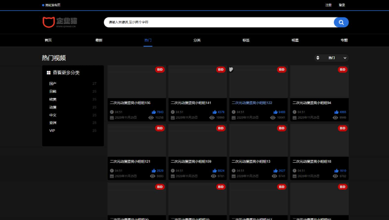The image size is (389, 220).
Task: Switch to the 最新 tab
Action: click(99, 40)
